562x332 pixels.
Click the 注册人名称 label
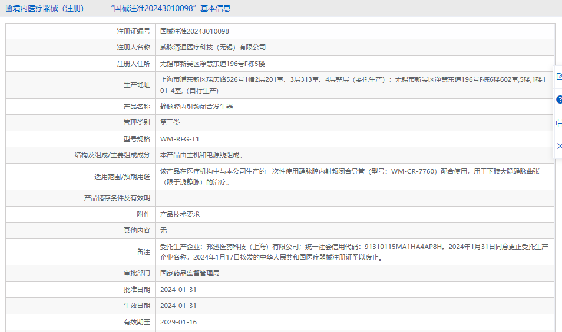(133, 47)
